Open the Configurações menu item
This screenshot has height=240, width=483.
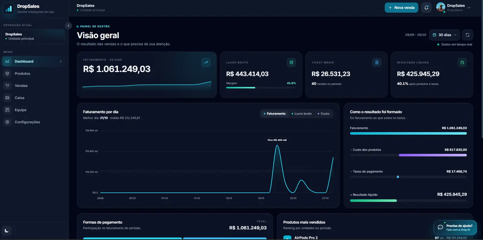pos(33,122)
